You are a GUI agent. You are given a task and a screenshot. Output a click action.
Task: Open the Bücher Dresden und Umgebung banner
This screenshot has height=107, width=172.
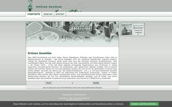coord(133,29)
